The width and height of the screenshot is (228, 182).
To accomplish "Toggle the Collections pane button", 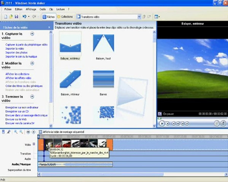I will tap(65, 17).
